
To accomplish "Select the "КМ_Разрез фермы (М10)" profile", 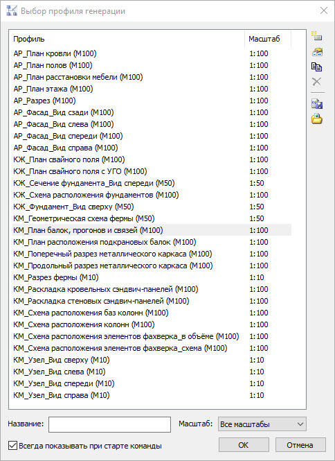I will tap(152, 277).
